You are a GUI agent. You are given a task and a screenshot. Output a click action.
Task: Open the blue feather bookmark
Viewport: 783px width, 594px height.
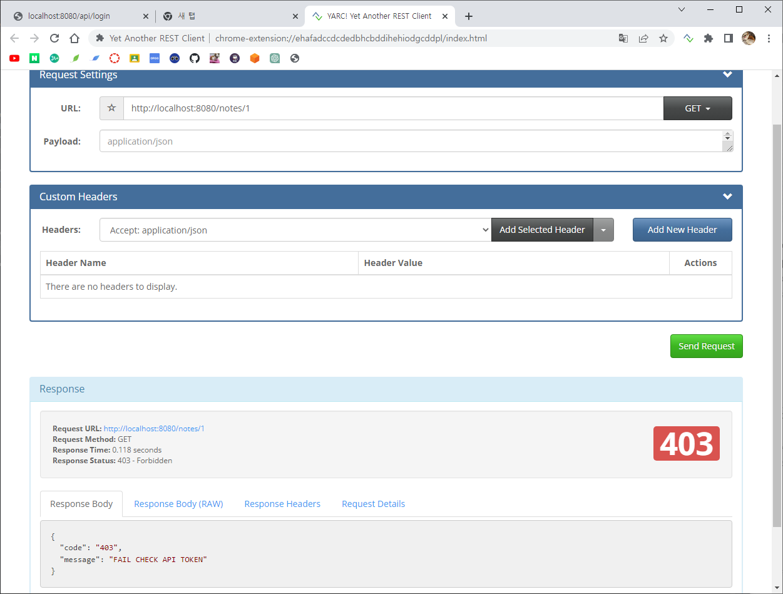[95, 58]
